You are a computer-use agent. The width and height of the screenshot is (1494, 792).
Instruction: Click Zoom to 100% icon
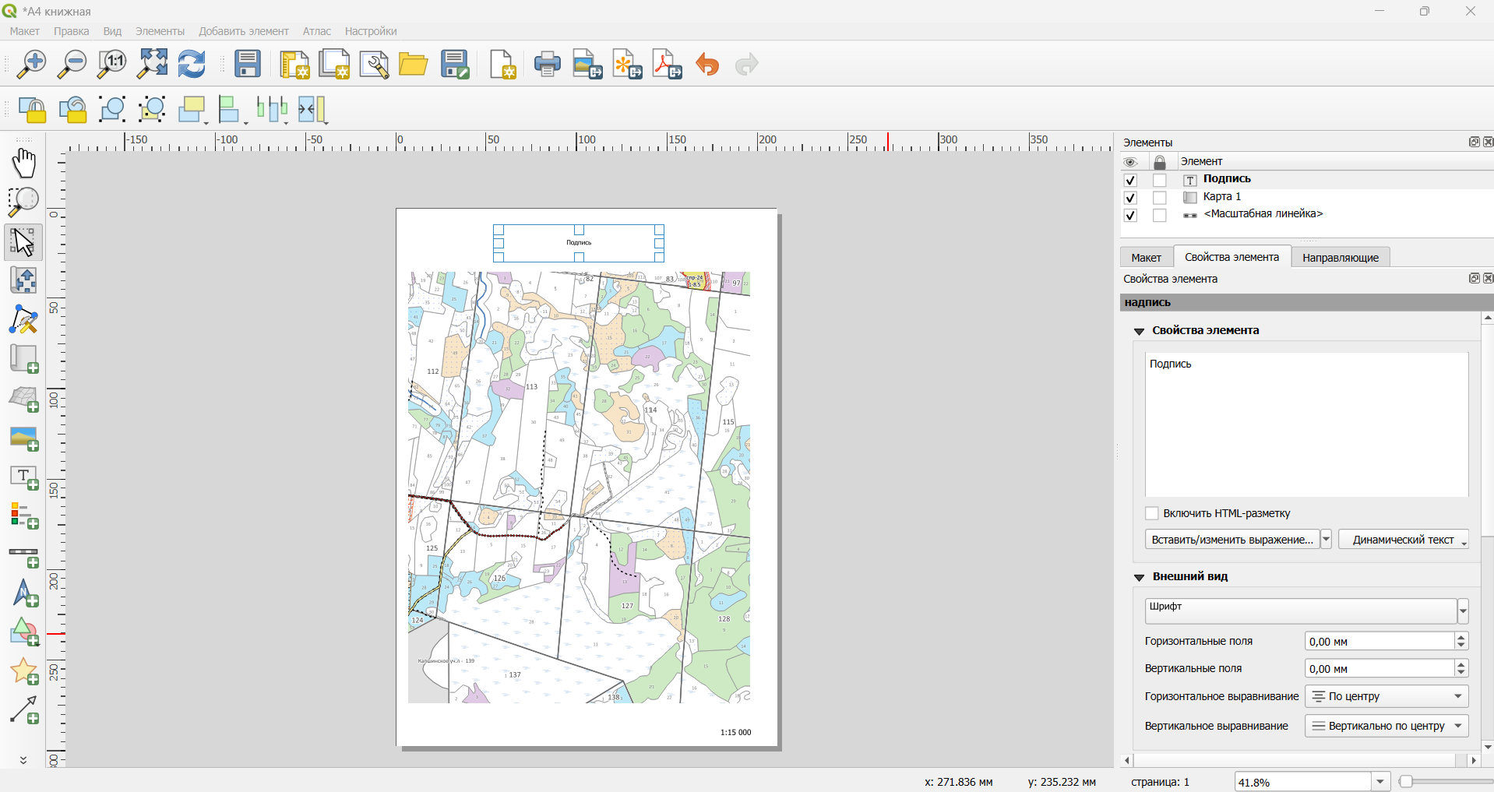coord(112,65)
